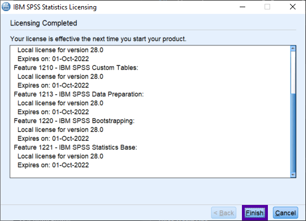Viewport: 306px width, 221px height.
Task: Click the license effective next start message
Action: pyautogui.click(x=98, y=39)
